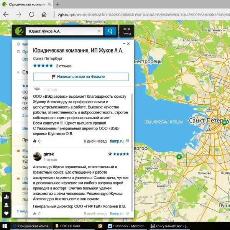Image resolution: width=230 pixels, height=230 pixels.
Task: Click green crown marker near Петергоф
Action: pyautogui.click(x=179, y=157)
